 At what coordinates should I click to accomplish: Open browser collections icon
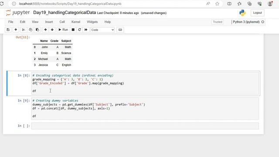(x=249, y=3)
